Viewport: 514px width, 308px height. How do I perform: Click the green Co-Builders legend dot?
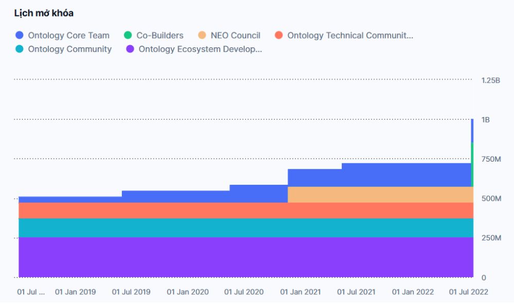click(x=128, y=35)
